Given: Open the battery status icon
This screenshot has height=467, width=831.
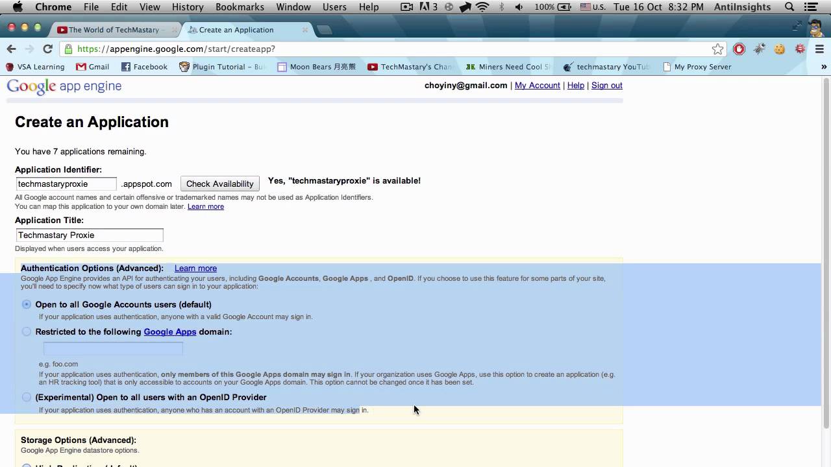Looking at the screenshot, I should coord(565,7).
